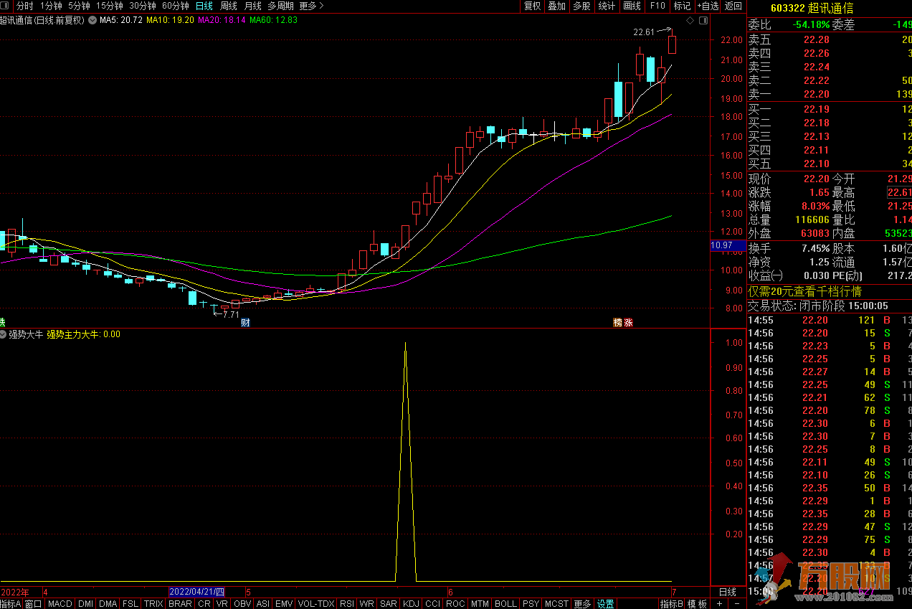Select the 15分钟 period tab
This screenshot has width=912, height=609.
click(x=110, y=6)
